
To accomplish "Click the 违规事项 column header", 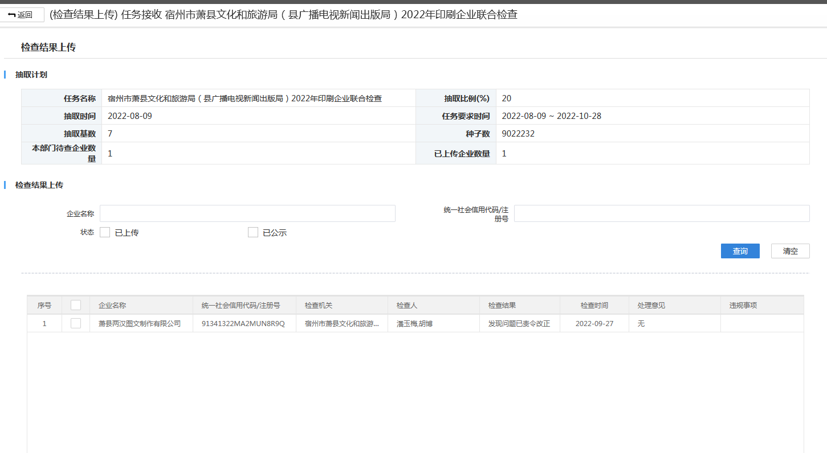I will click(x=743, y=306).
